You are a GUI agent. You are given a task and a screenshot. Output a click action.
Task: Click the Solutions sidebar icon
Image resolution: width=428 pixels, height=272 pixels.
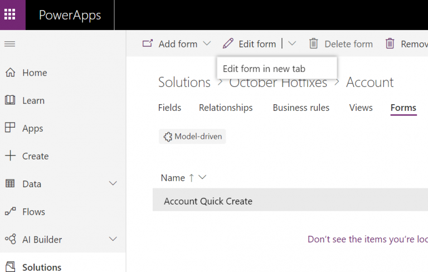pos(10,266)
